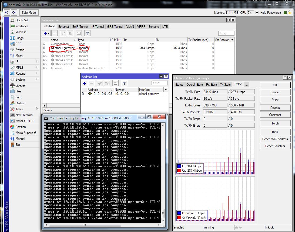Click the Reset Counters button
This screenshot has width=295, height=232.
click(275, 146)
